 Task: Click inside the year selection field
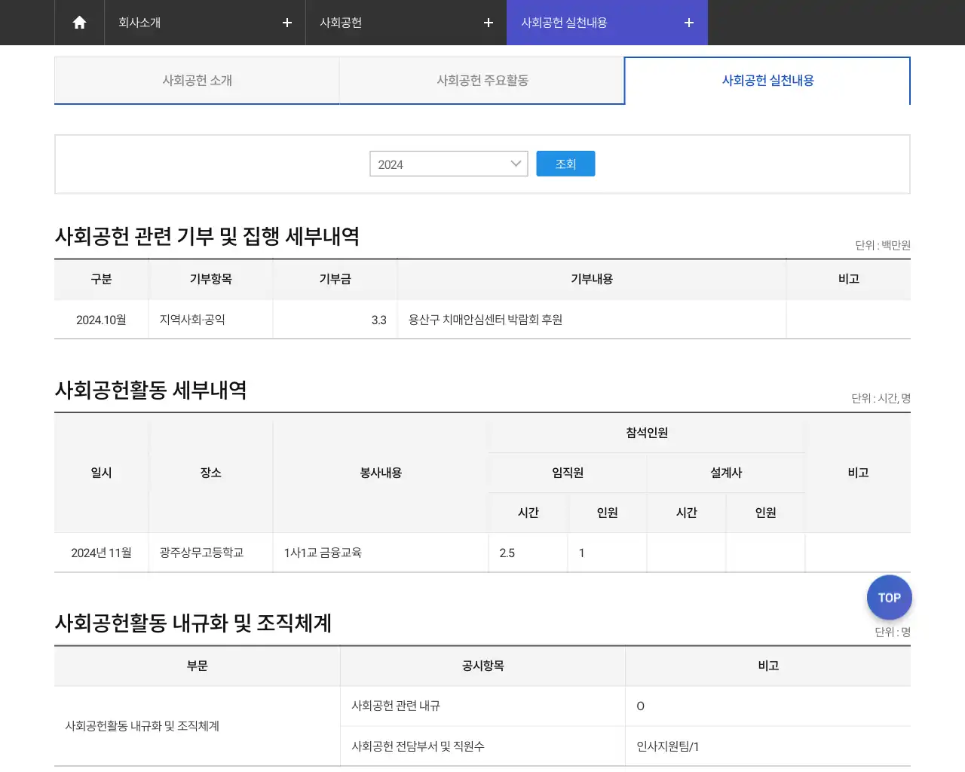tap(430, 164)
